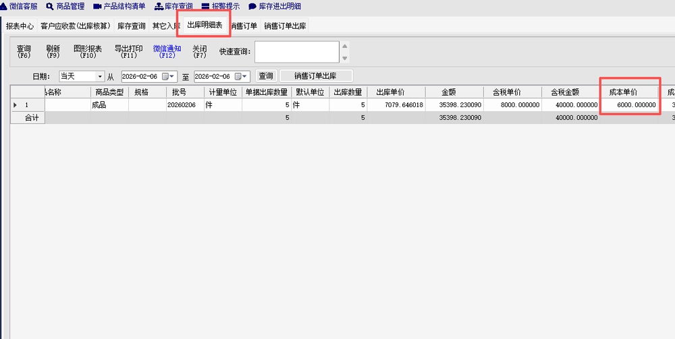
Task: Click the end date calendar icon
Action: (238, 77)
